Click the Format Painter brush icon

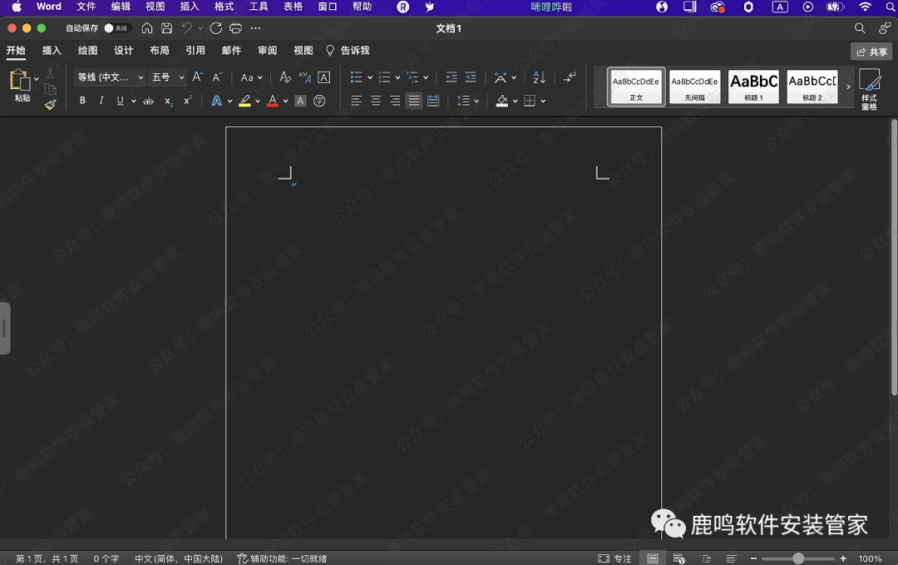click(50, 105)
